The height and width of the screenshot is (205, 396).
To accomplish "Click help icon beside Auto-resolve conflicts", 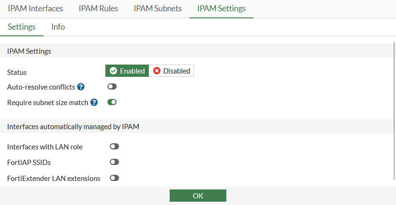I will [81, 87].
